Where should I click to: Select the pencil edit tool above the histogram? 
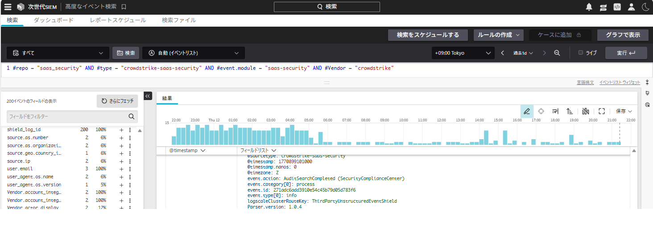[x=527, y=111]
